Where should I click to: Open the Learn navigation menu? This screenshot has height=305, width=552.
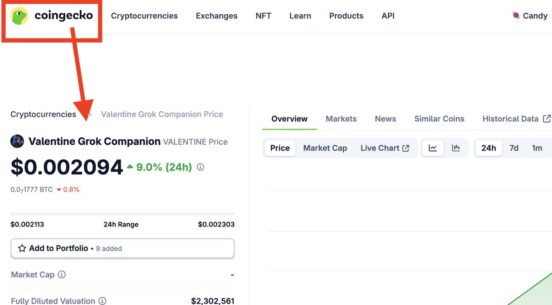[x=300, y=16]
